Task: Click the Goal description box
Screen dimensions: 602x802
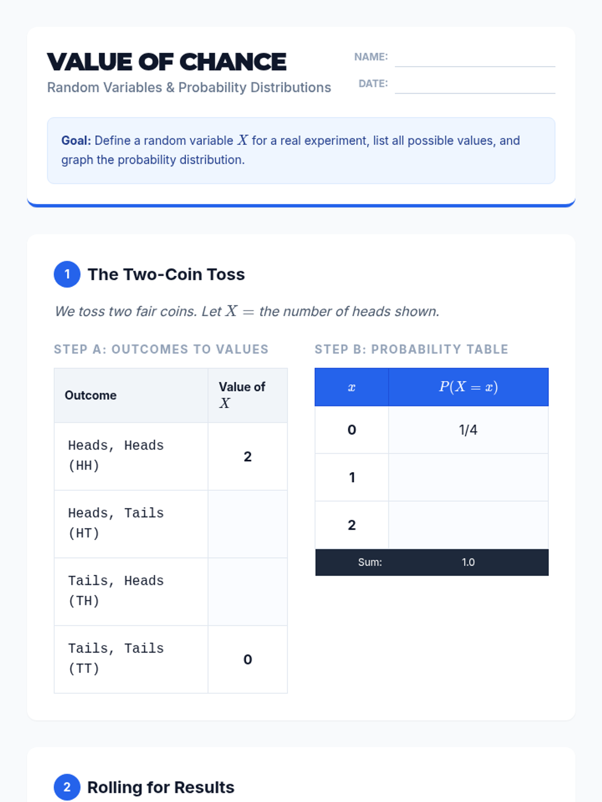Action: (x=301, y=150)
